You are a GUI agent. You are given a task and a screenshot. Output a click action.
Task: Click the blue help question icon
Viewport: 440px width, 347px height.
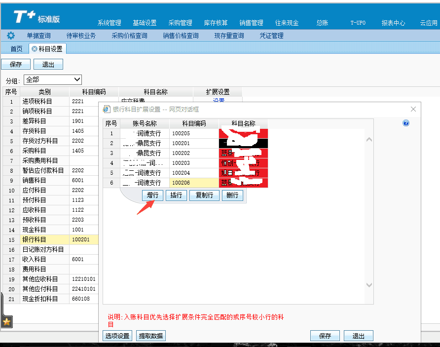[406, 123]
